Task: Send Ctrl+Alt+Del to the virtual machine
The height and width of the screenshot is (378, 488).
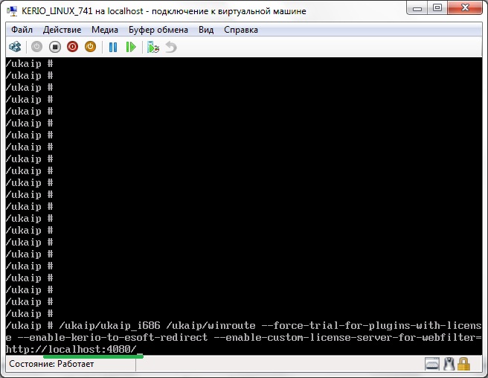Action: pos(15,47)
